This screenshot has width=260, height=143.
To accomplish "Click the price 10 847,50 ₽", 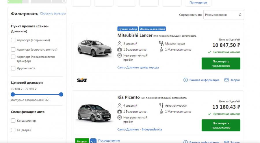I will pyautogui.click(x=226, y=45).
